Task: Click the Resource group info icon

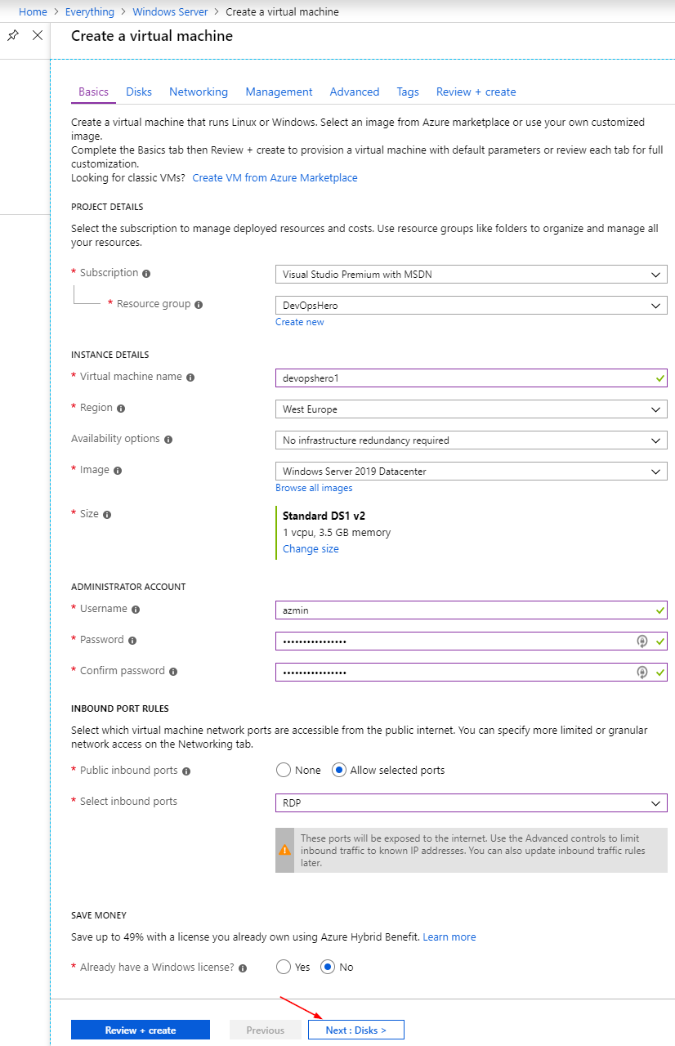Action: click(199, 305)
